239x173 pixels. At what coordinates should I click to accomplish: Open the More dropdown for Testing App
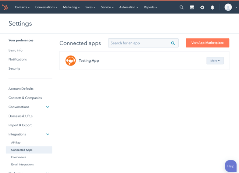tap(215, 61)
